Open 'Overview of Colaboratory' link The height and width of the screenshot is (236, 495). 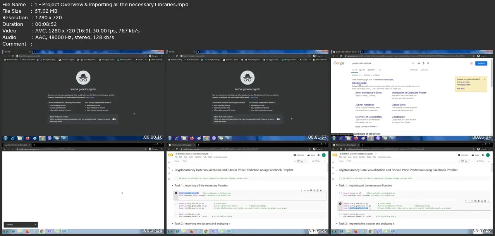[x=369, y=117]
